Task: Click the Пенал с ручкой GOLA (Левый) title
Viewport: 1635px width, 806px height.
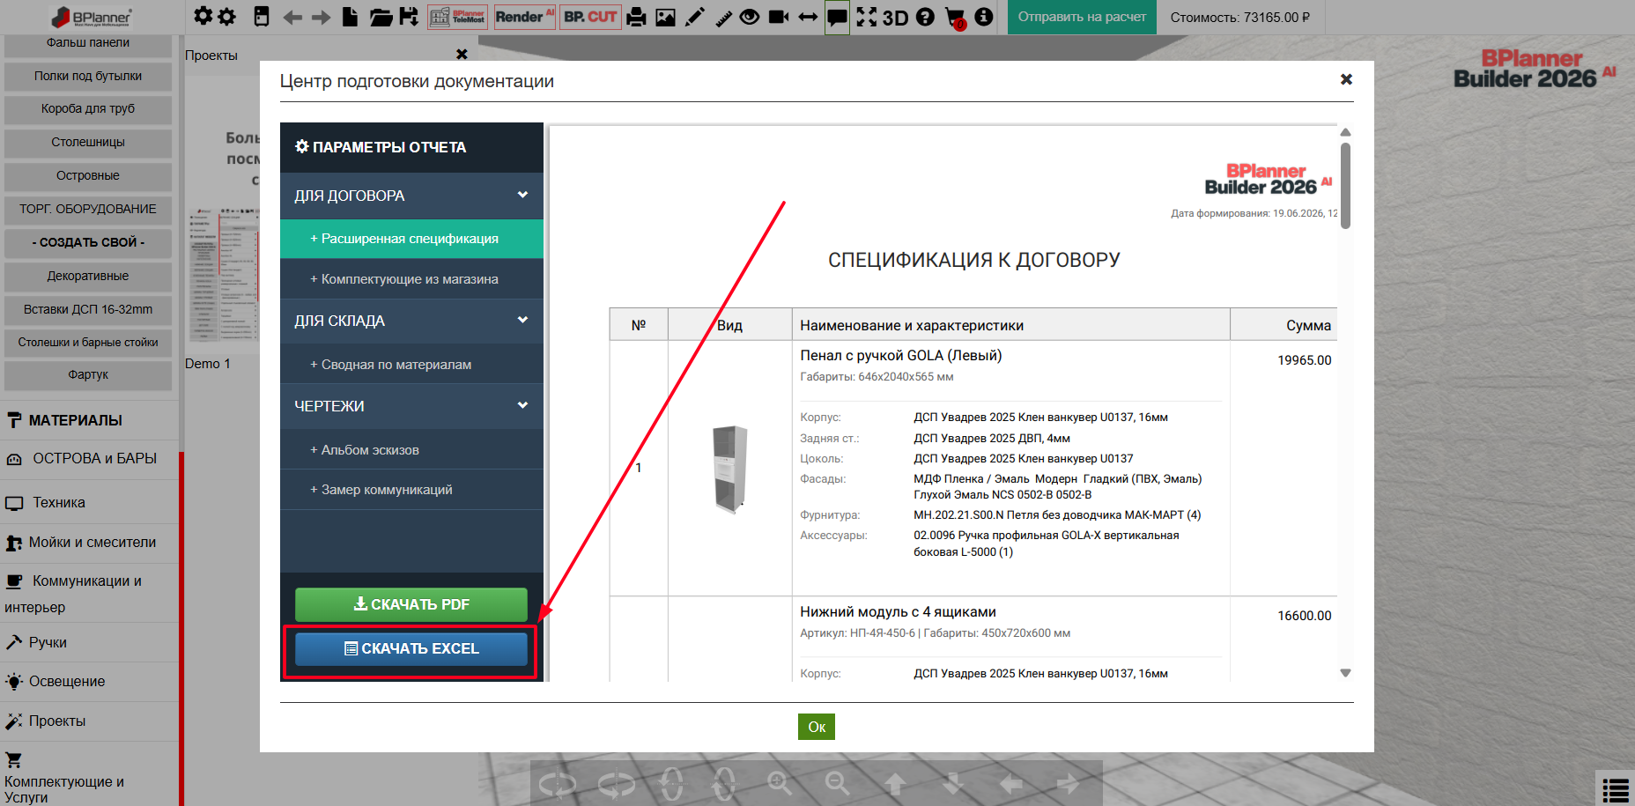Action: point(901,355)
